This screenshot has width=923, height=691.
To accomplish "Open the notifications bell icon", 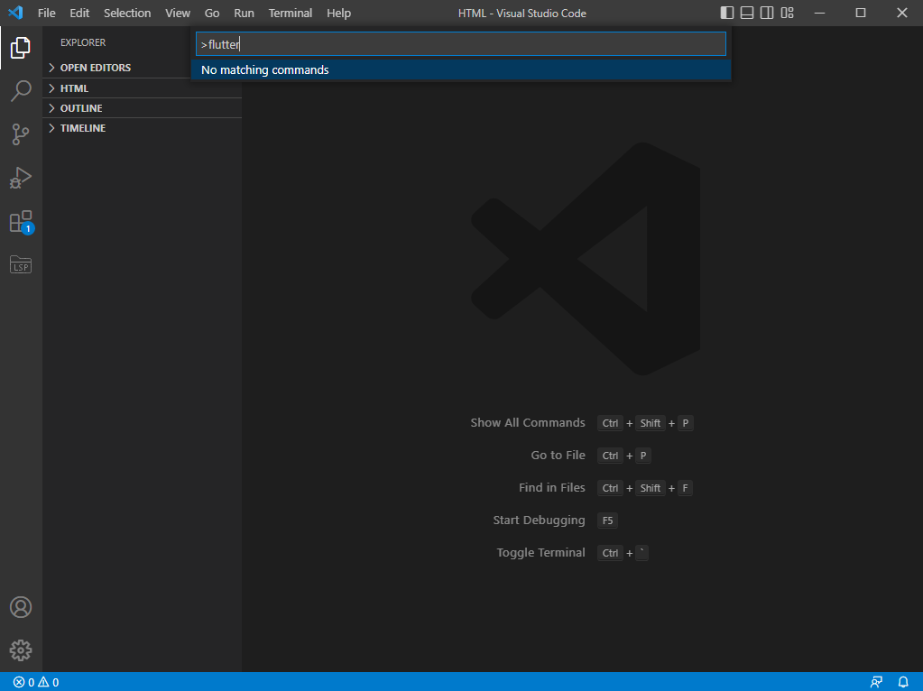I will pos(903,682).
